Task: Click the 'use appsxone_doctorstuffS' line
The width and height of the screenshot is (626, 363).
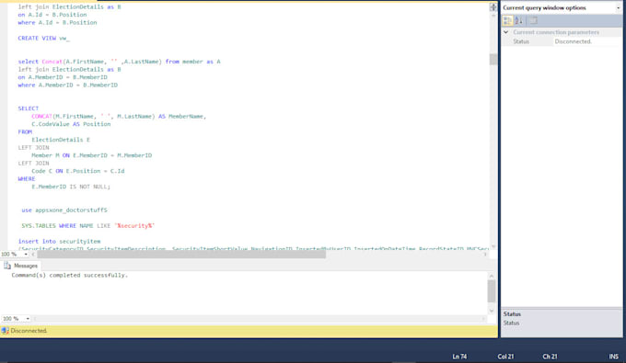Action: click(x=64, y=210)
